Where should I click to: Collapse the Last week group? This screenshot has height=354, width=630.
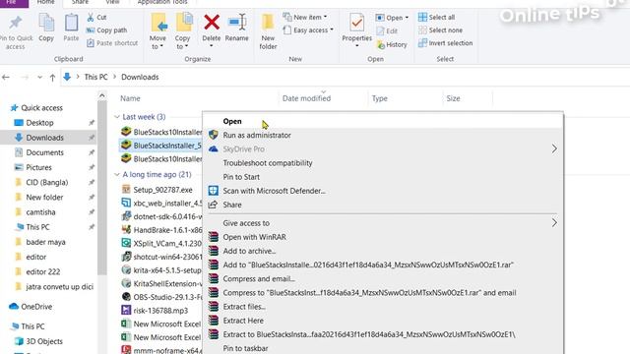coord(117,117)
